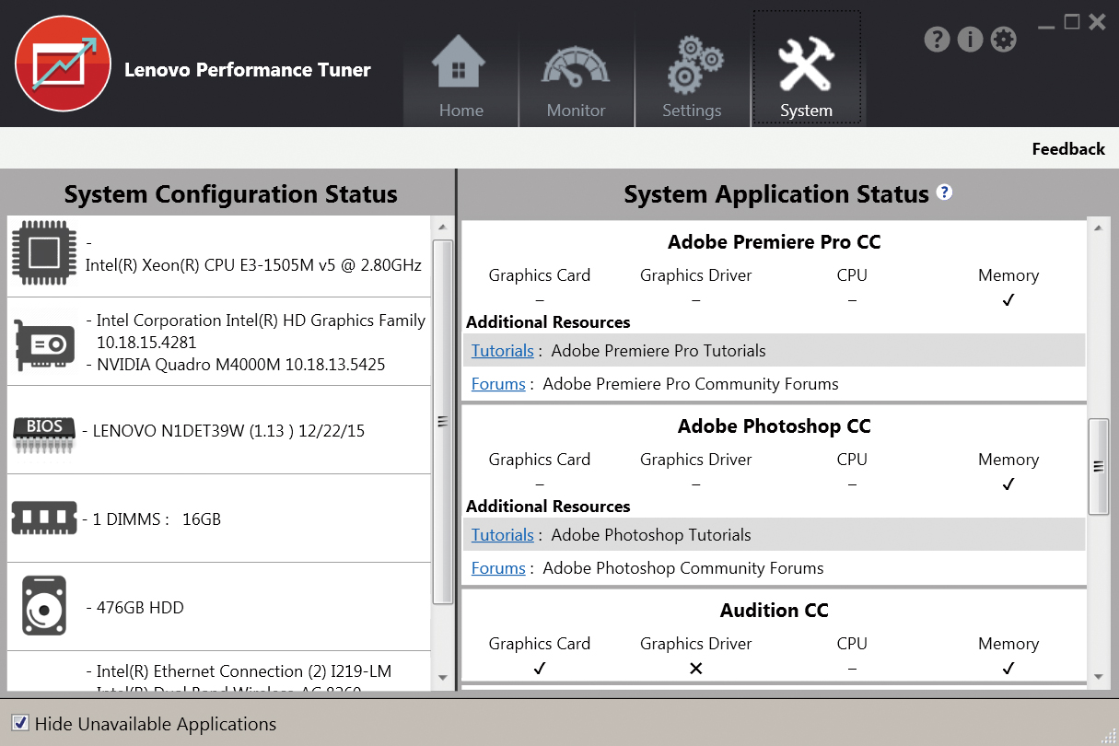1119x746 pixels.
Task: Close the Performance Tuner window
Action: coord(1097,22)
